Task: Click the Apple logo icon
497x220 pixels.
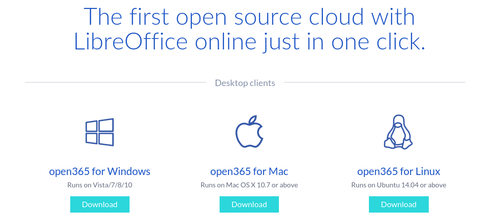Action: (249, 132)
